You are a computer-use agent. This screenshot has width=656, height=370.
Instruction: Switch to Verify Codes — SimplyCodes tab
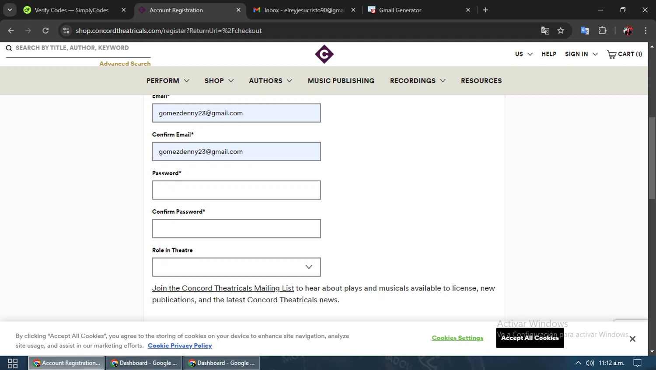pyautogui.click(x=72, y=10)
